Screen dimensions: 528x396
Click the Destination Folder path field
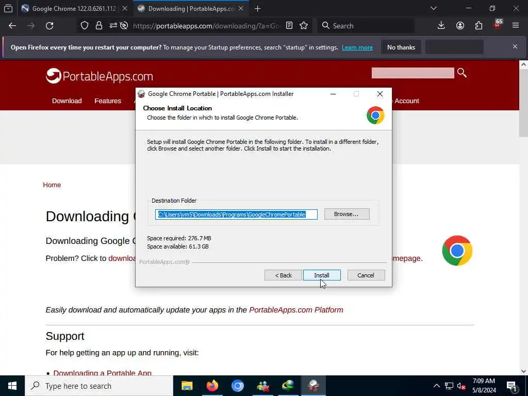tap(236, 214)
